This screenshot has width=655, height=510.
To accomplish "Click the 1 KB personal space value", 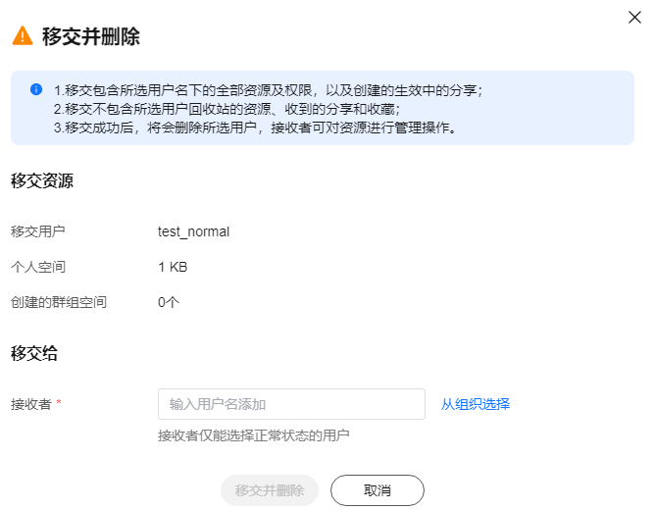I will pyautogui.click(x=173, y=267).
